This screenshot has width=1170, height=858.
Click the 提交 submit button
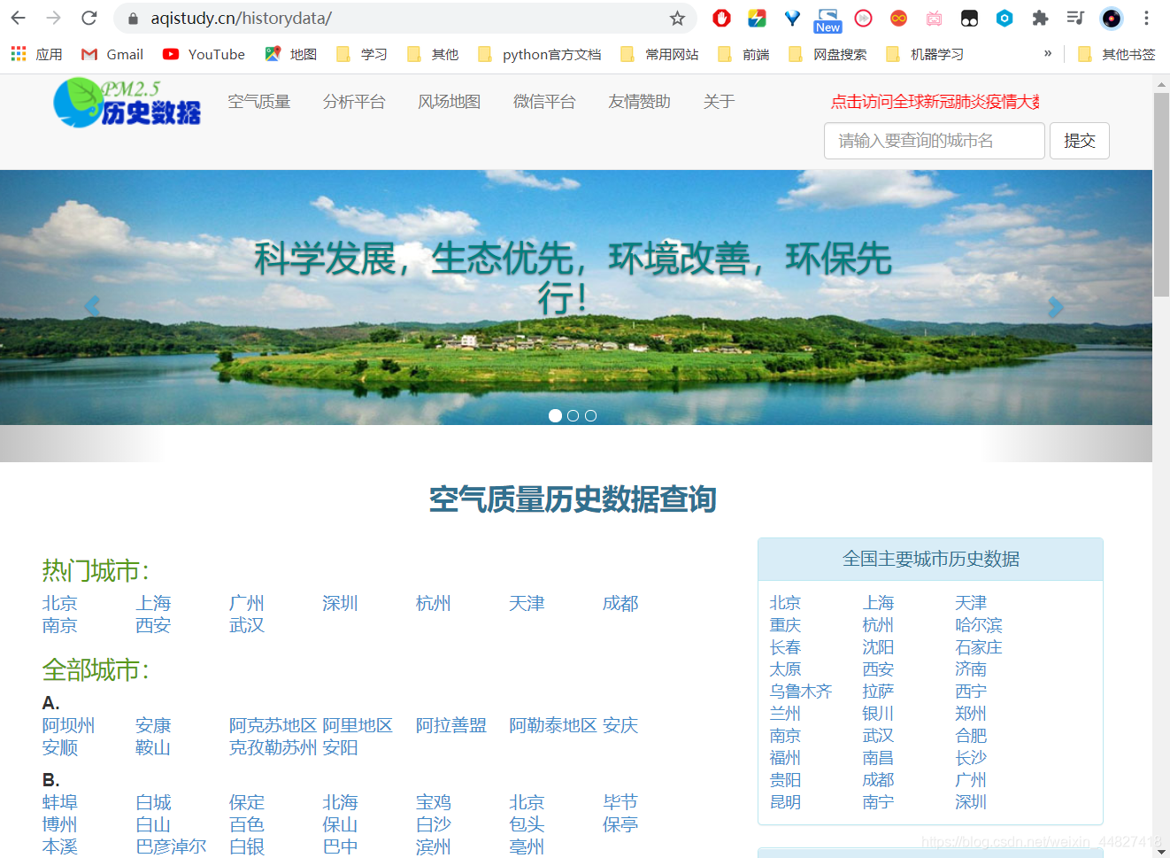1080,140
